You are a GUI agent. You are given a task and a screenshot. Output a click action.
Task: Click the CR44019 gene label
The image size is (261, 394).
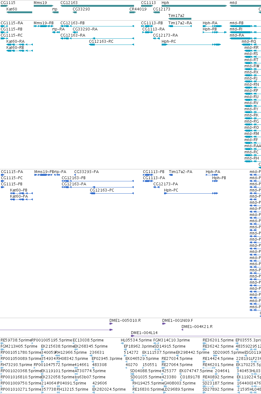point(138,9)
